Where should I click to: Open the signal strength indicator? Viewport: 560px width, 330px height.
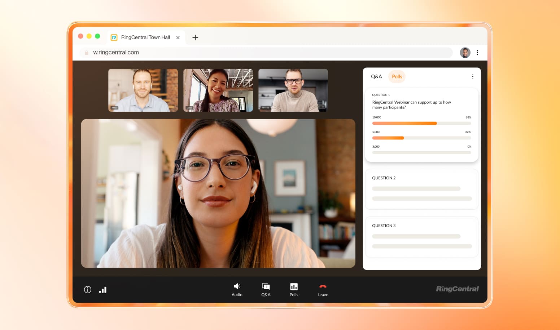click(x=103, y=290)
